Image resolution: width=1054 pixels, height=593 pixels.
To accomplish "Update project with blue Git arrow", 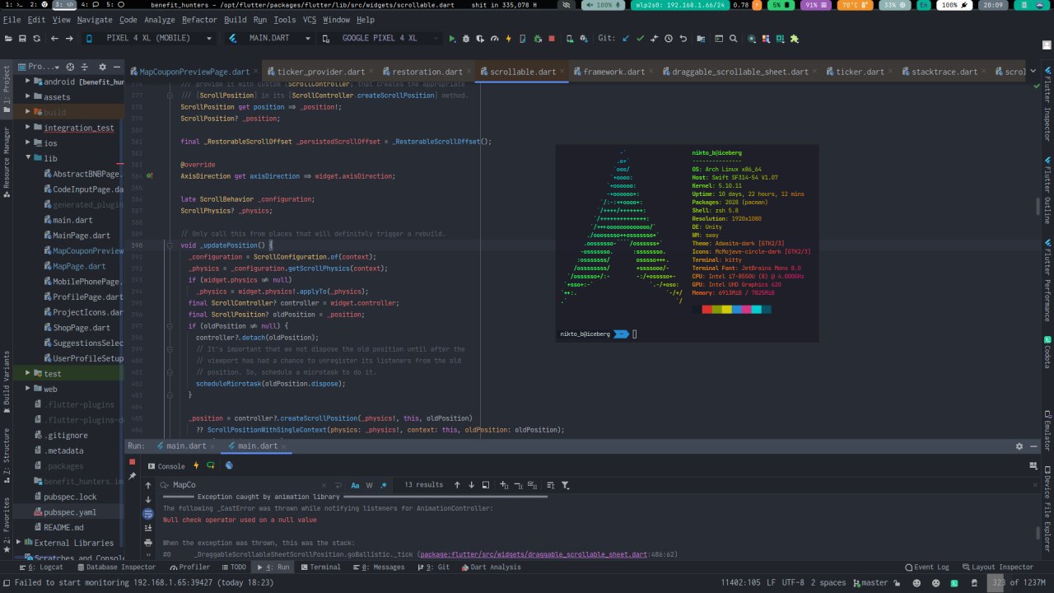I will coord(626,39).
